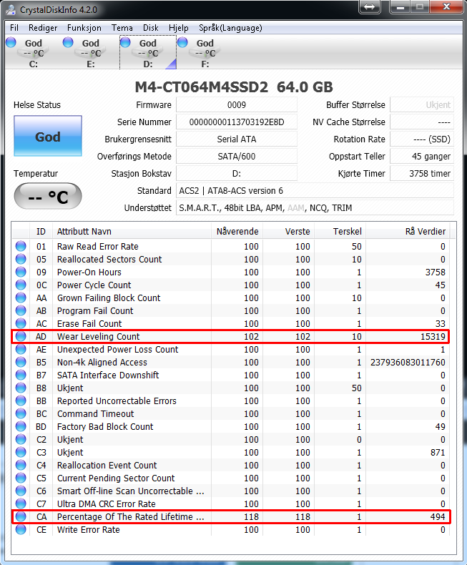Click status orb for attribute C2
Screen dimensions: 467x565
(x=21, y=440)
